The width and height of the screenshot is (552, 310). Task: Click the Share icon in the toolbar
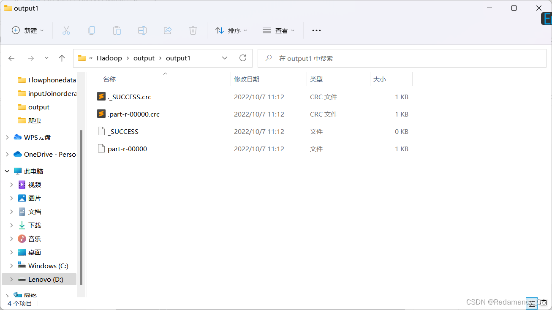tap(167, 30)
